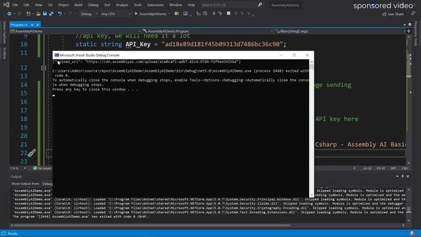This screenshot has width=421, height=237.
Task: Click the Live Share icon
Action: (384, 14)
